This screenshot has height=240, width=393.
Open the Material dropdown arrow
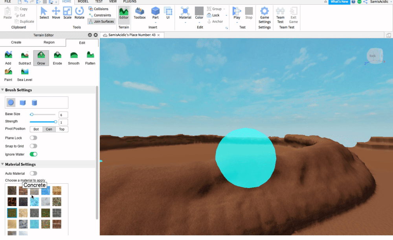[x=185, y=22]
